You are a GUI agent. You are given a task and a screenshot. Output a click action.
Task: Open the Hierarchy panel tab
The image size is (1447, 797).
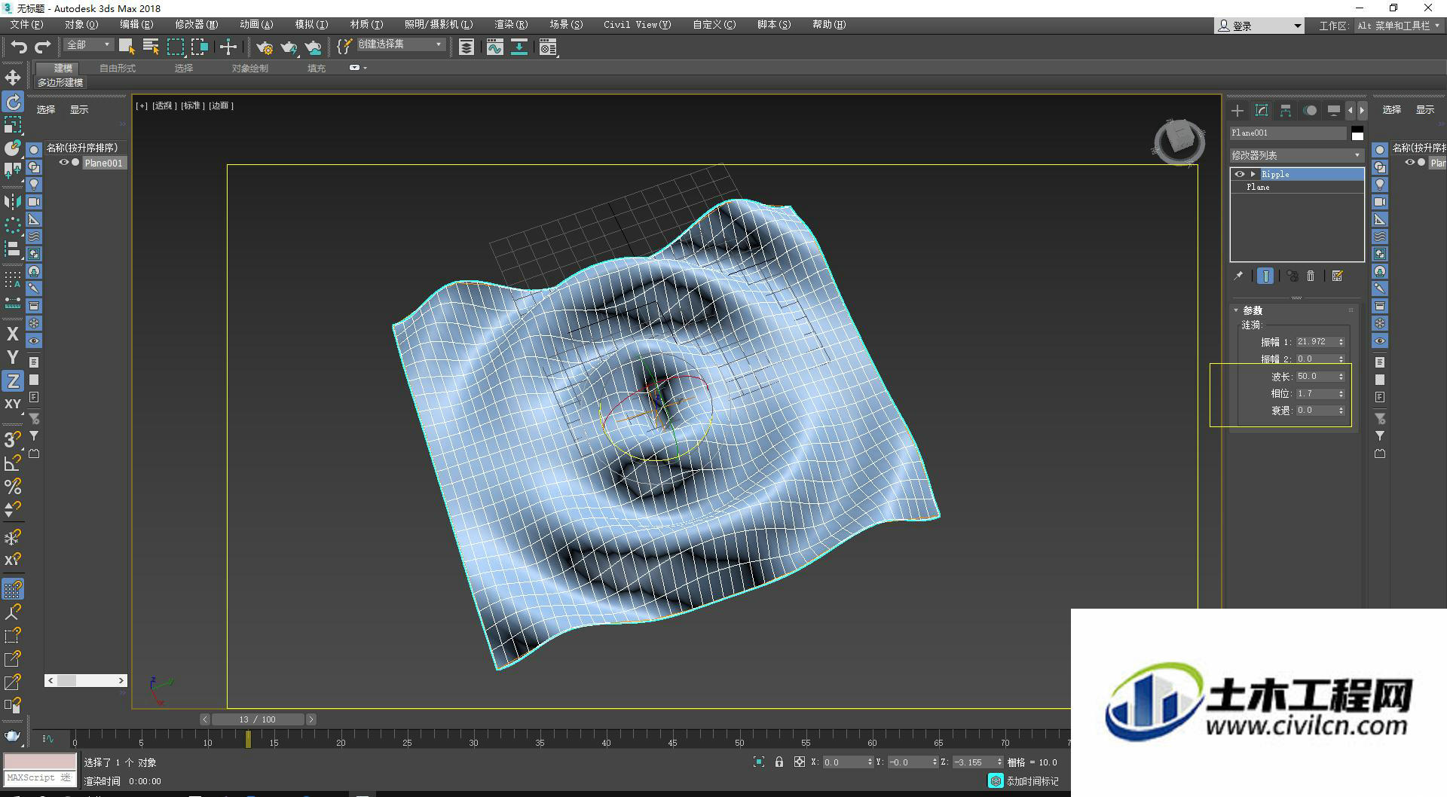point(1286,111)
